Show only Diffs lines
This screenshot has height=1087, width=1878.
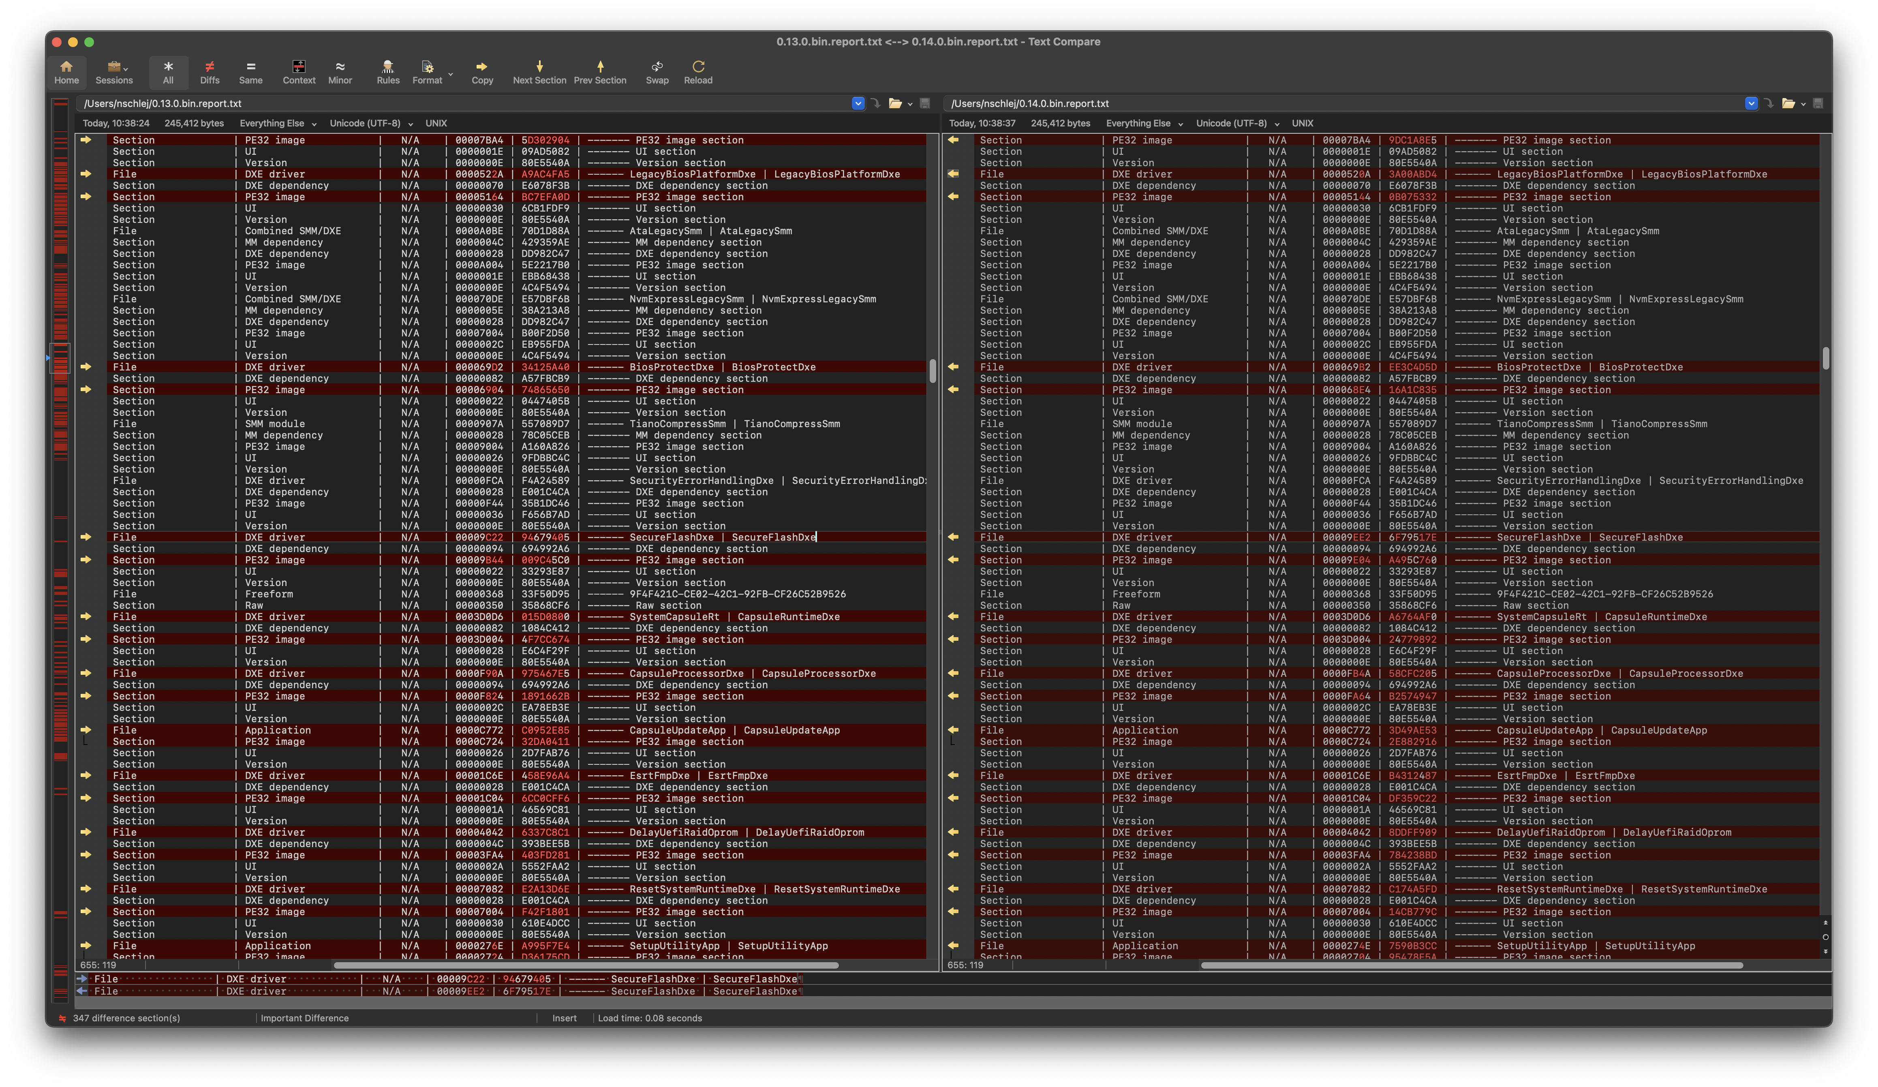click(210, 72)
